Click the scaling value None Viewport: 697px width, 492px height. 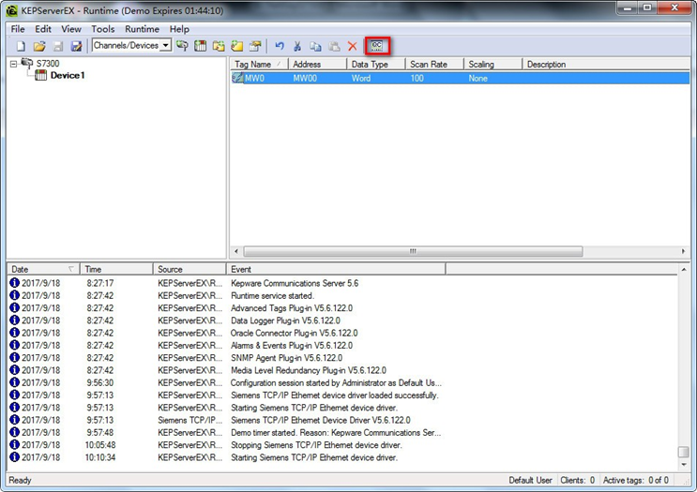click(x=477, y=78)
